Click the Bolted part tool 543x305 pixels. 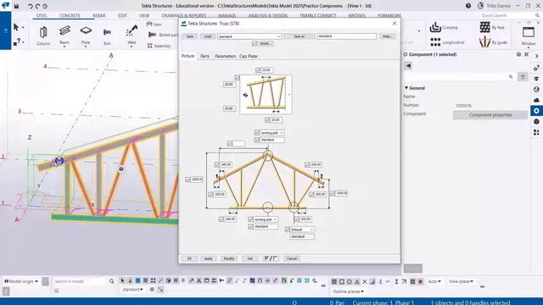click(163, 35)
